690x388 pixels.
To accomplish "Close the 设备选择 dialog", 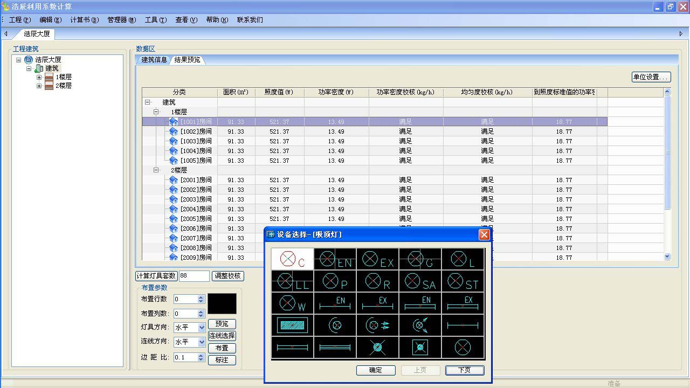I will [x=484, y=234].
